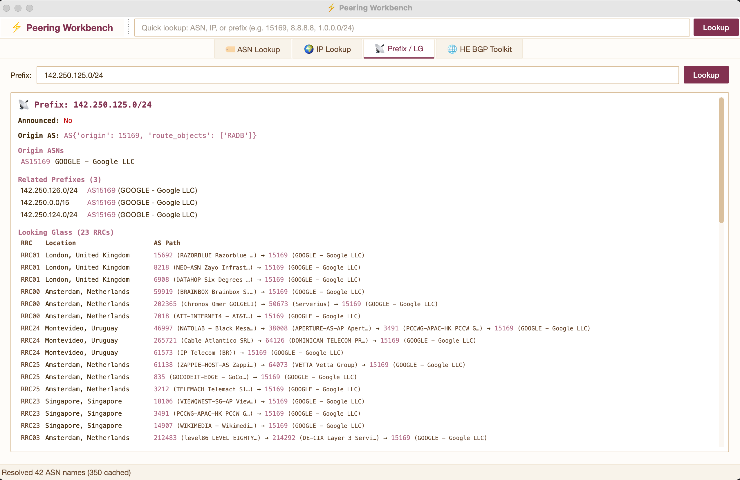The width and height of the screenshot is (740, 480).
Task: Click ASN 50673 Serverius
Action: [278, 304]
